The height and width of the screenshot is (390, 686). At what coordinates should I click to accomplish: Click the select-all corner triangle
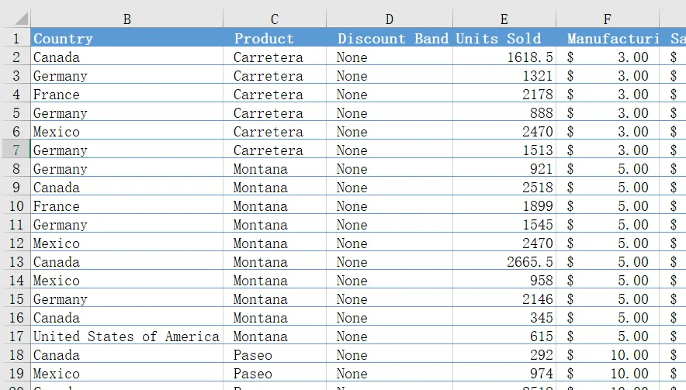[22, 19]
